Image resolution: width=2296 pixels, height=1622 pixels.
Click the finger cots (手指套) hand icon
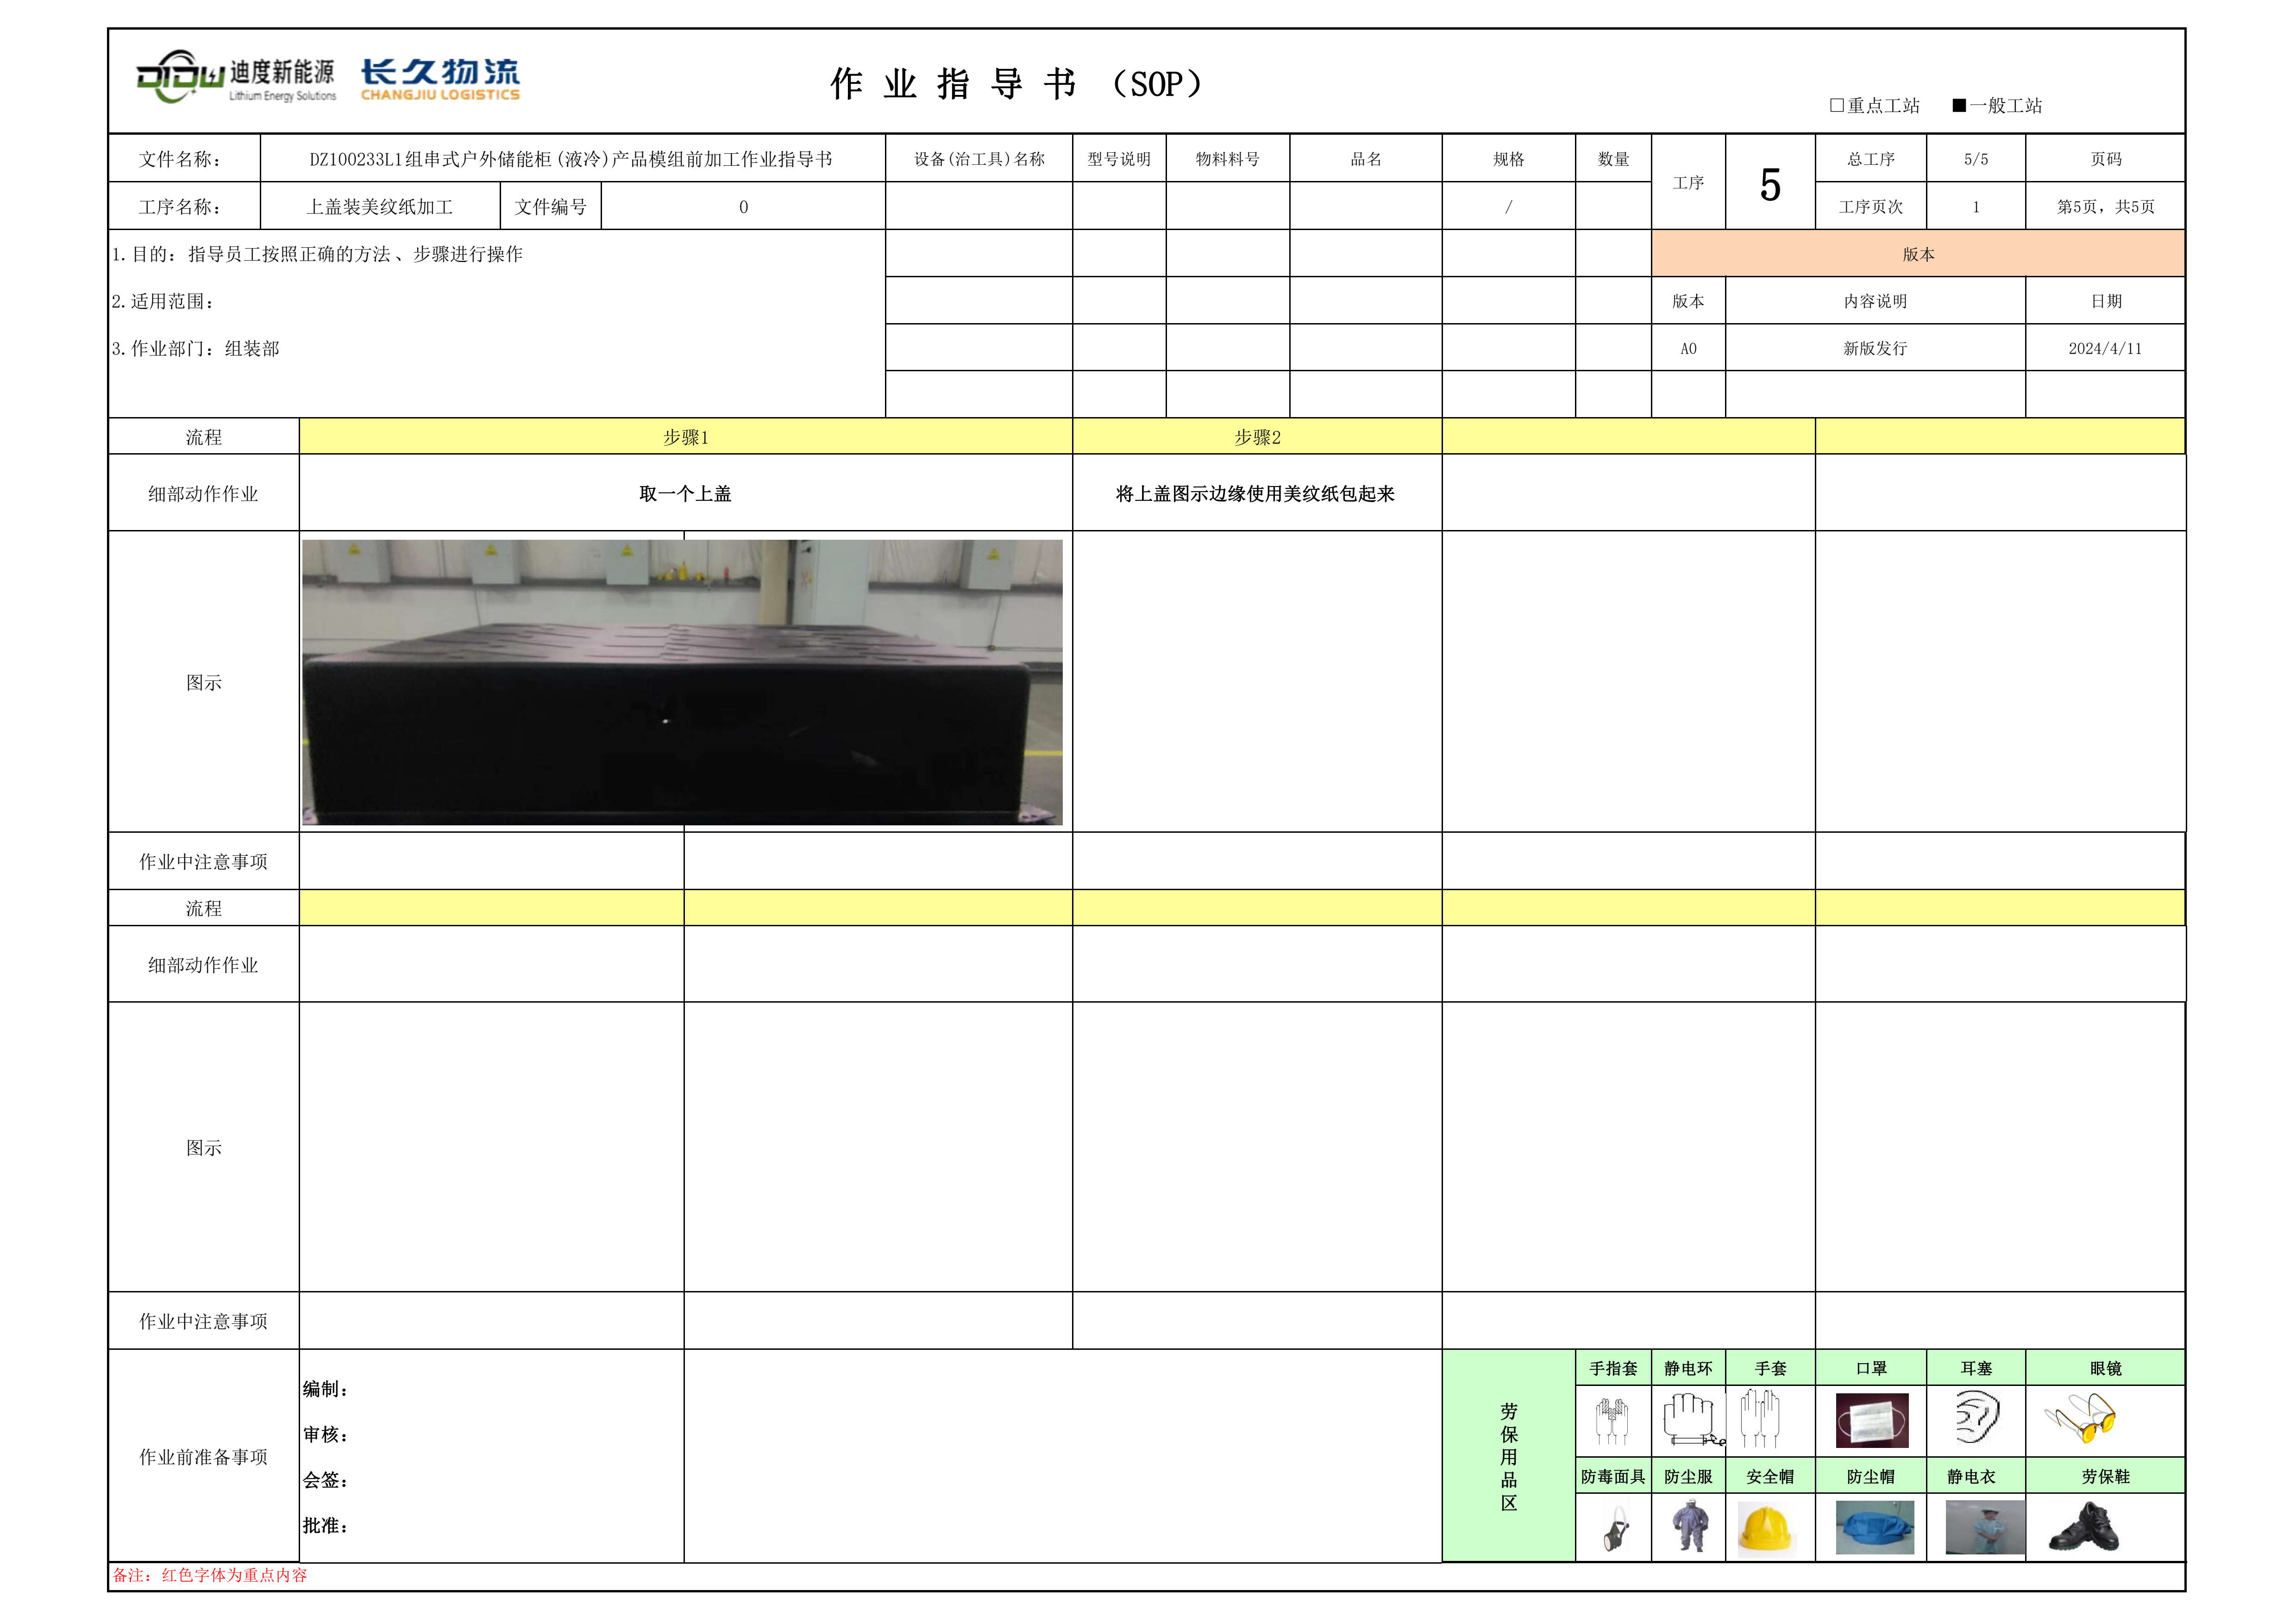pyautogui.click(x=1611, y=1420)
